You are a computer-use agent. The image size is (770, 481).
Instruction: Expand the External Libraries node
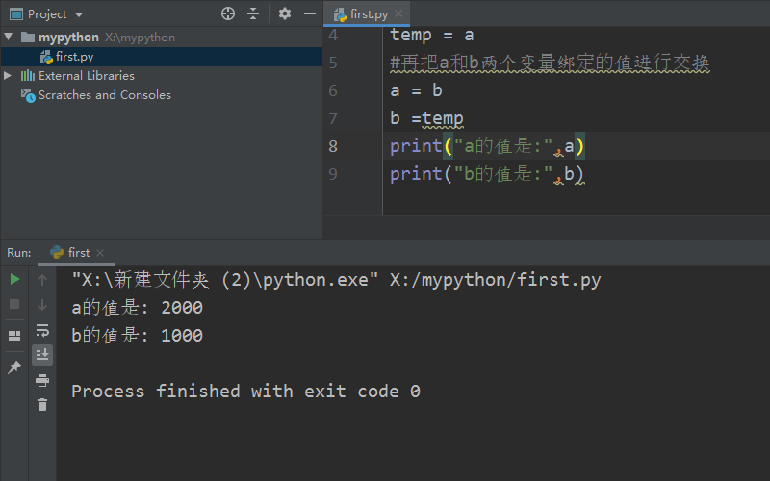(x=9, y=75)
